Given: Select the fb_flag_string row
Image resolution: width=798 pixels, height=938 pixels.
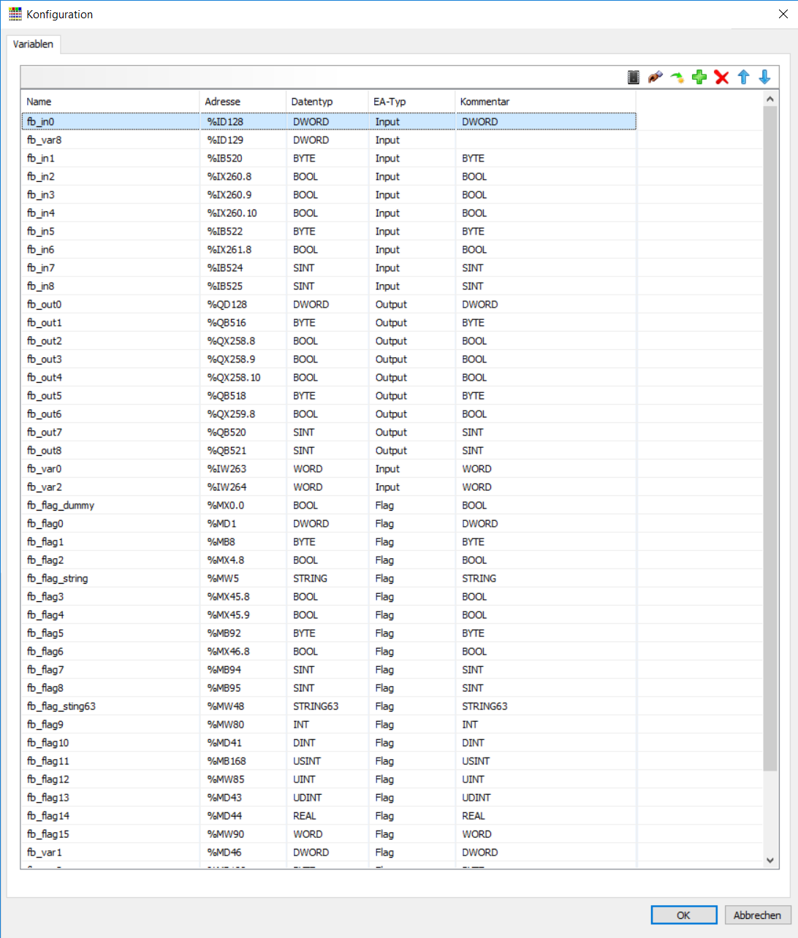Looking at the screenshot, I should coord(329,579).
